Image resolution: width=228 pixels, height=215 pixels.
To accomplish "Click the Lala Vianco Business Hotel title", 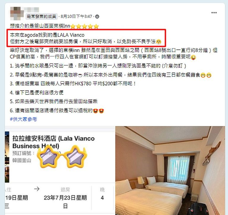I will [x=53, y=142].
